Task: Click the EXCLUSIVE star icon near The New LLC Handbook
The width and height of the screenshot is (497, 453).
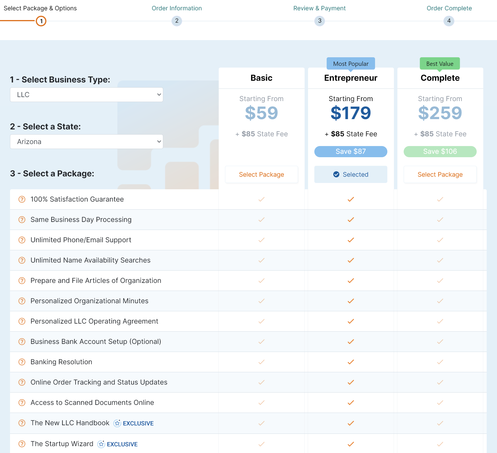Action: (117, 423)
